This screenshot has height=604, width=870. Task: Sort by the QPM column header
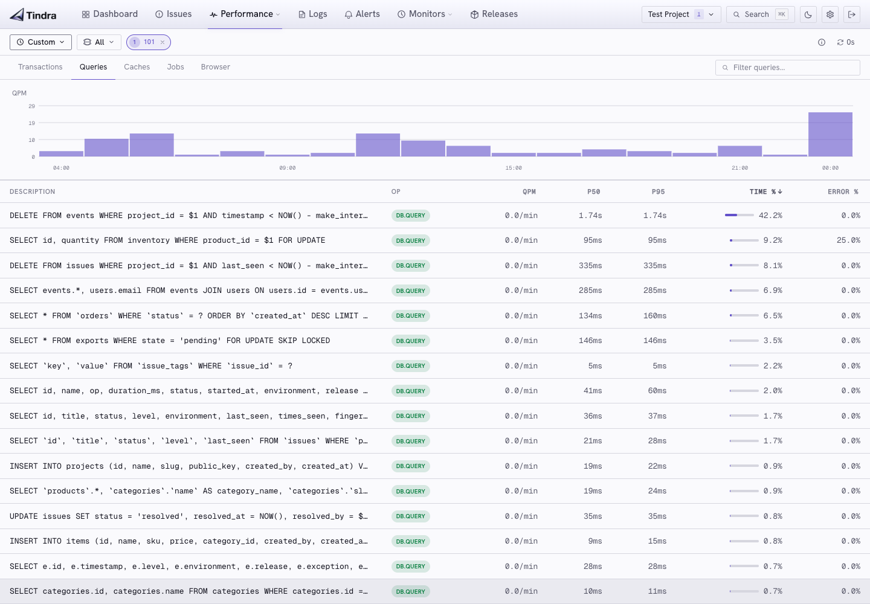click(529, 191)
